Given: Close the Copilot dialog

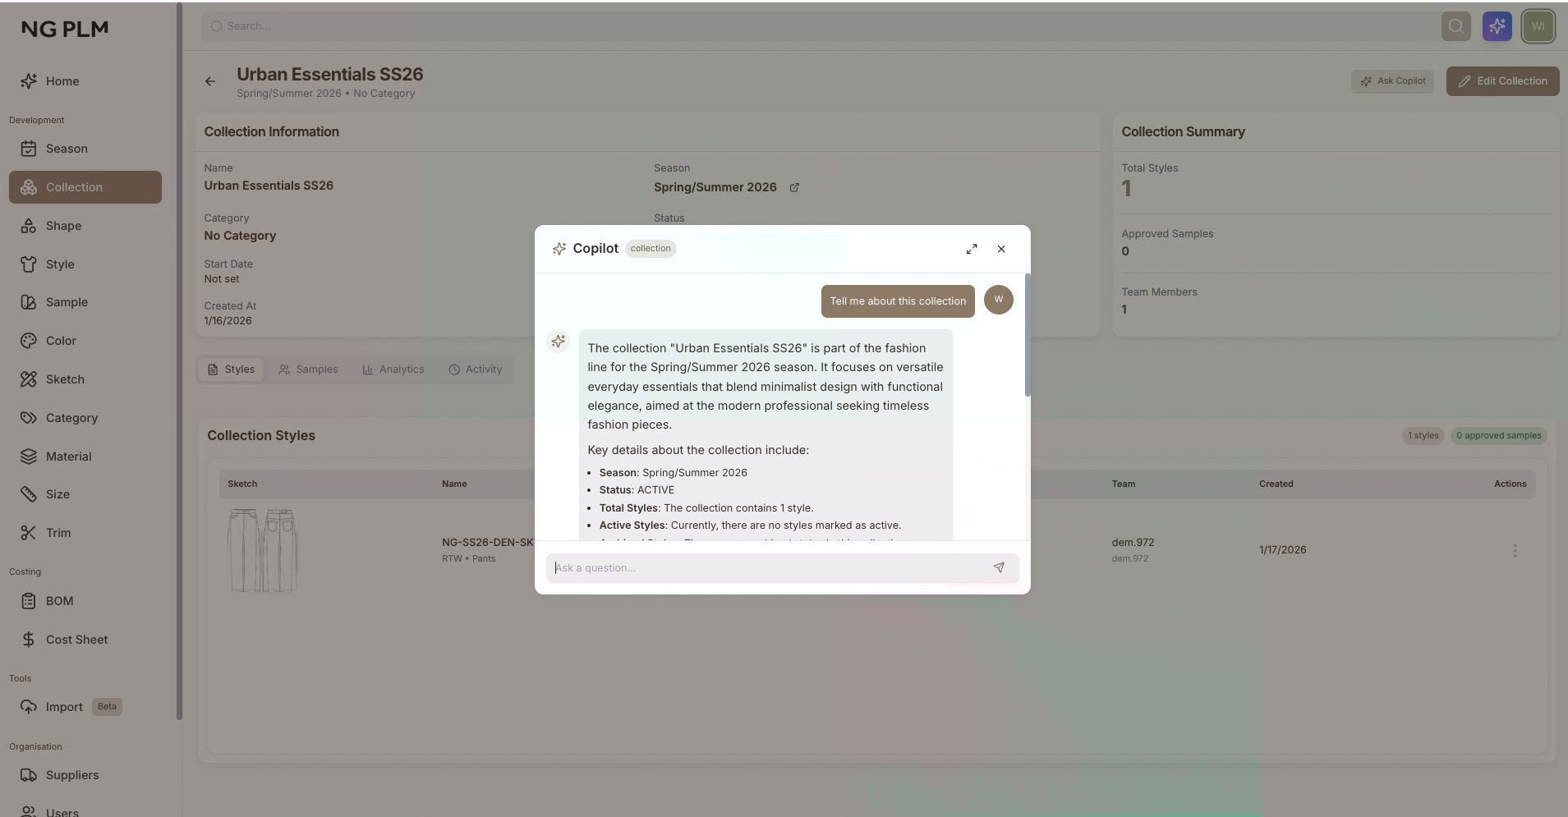Looking at the screenshot, I should 1001,249.
